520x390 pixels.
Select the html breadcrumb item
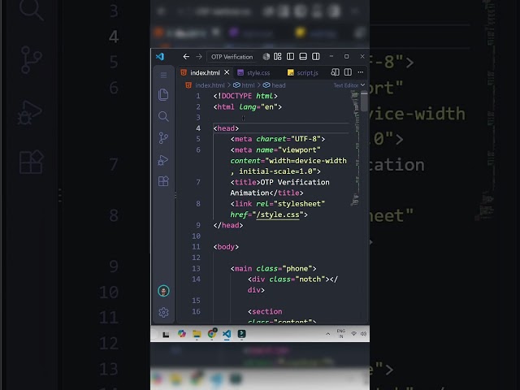244,85
